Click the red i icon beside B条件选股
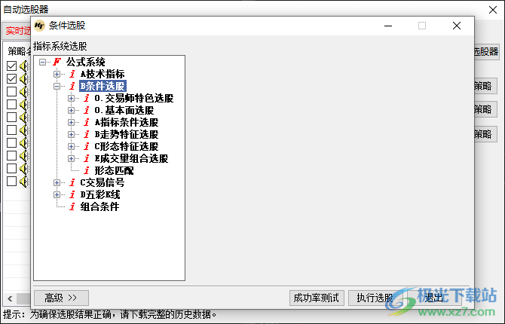This screenshot has height=324, width=505. [x=72, y=86]
